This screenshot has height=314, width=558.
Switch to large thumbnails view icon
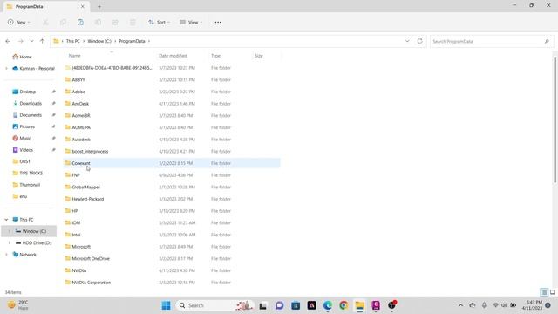tap(552, 292)
